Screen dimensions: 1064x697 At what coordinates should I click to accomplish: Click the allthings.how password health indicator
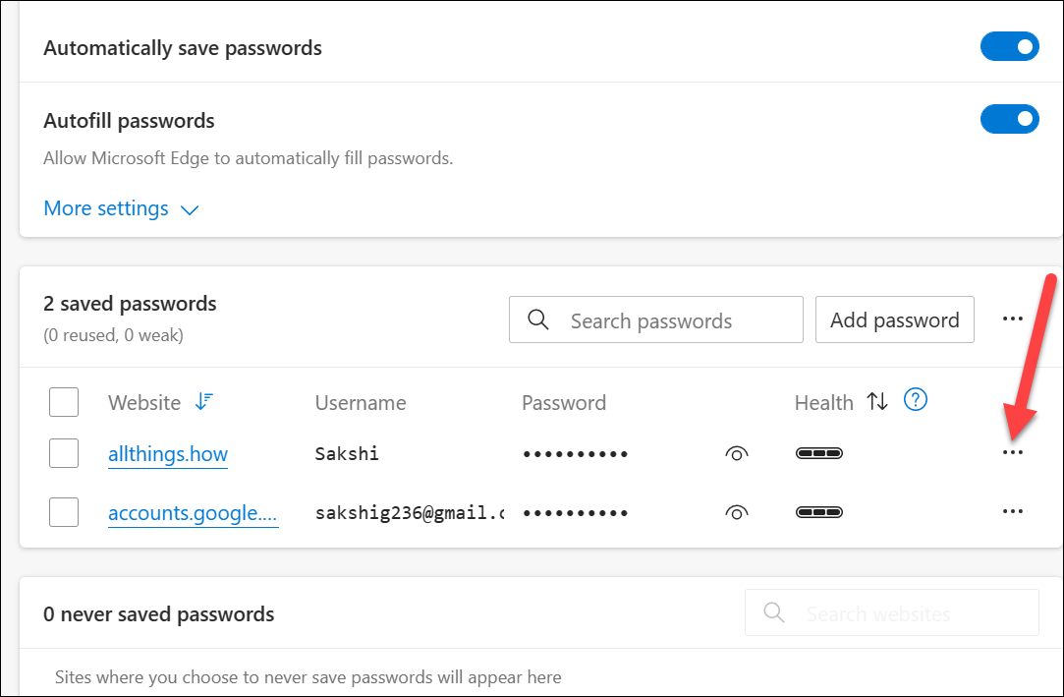click(x=819, y=452)
